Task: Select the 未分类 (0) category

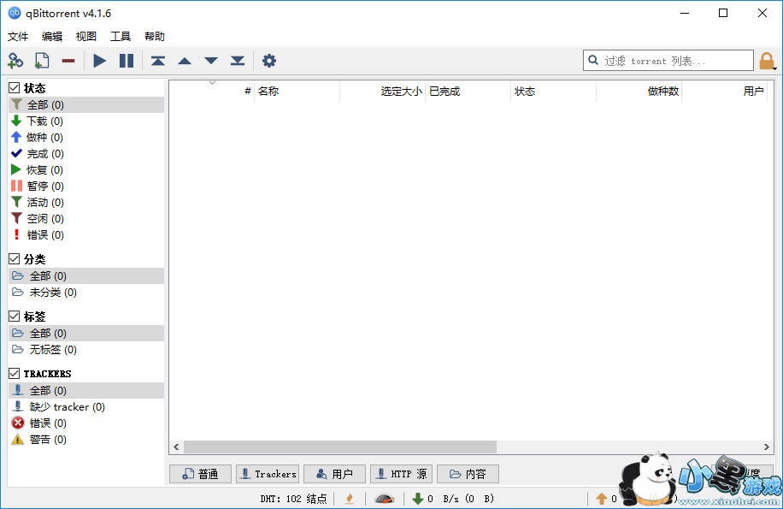Action: coord(86,293)
